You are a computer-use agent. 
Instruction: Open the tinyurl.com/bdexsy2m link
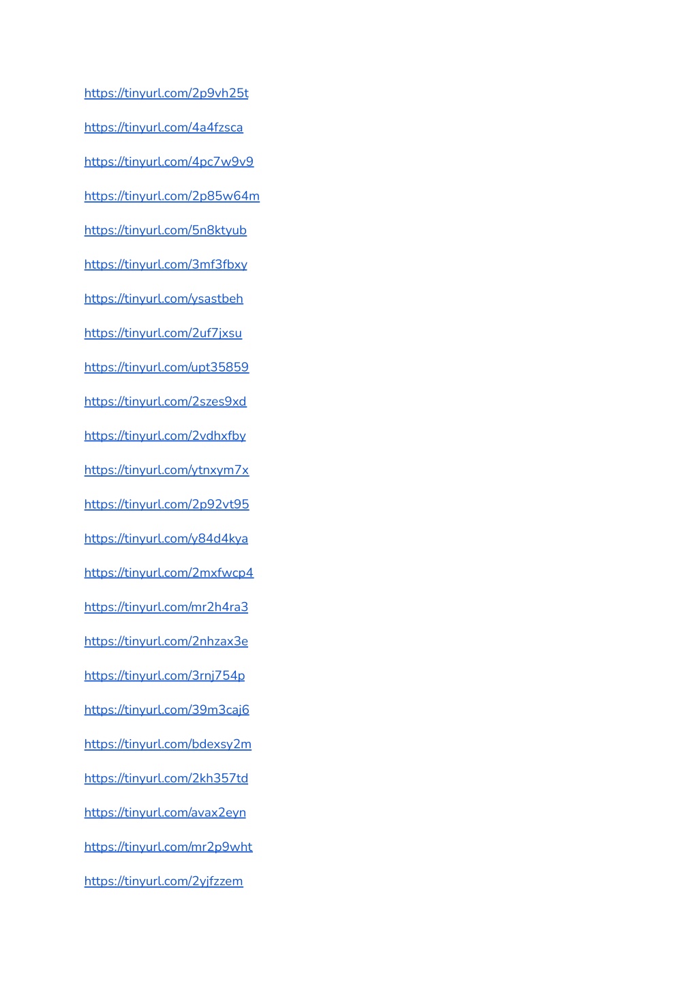coord(168,744)
